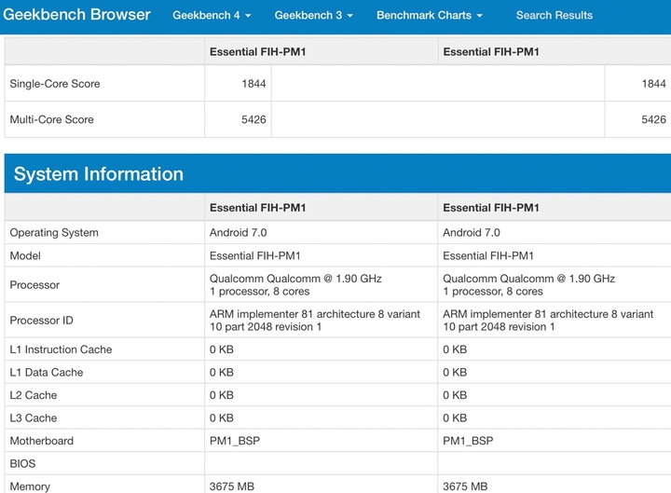
Task: Open the Benchmark Charts dropdown
Action: coord(430,16)
